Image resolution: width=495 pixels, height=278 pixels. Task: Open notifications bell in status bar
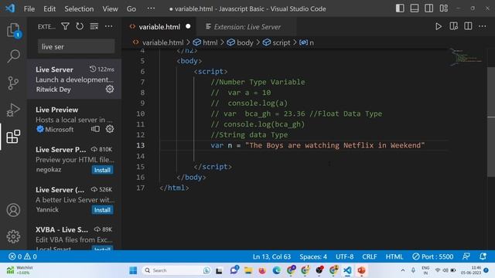pos(483,256)
